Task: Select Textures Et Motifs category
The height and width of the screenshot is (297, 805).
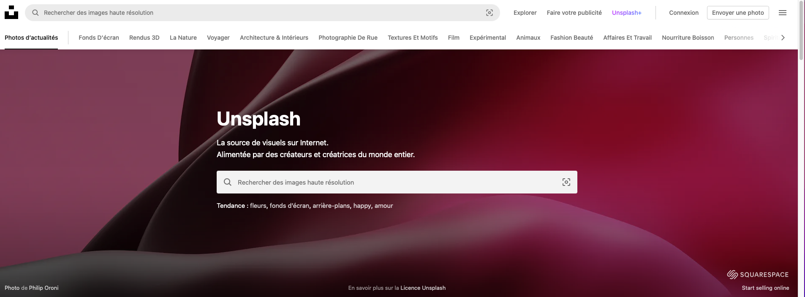Action: [x=413, y=38]
